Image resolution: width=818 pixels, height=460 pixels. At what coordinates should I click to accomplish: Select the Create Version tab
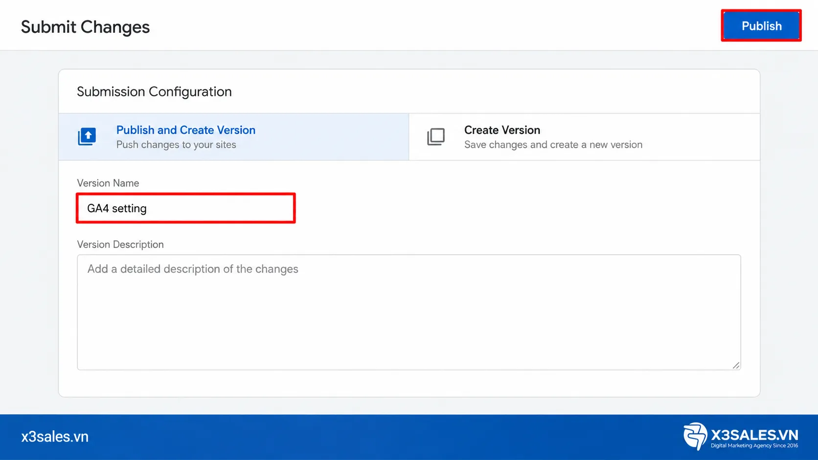pos(584,137)
